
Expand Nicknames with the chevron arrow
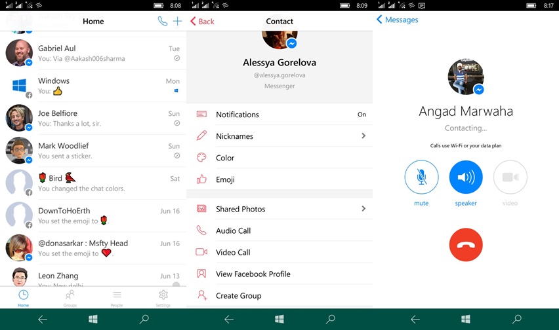coord(363,136)
